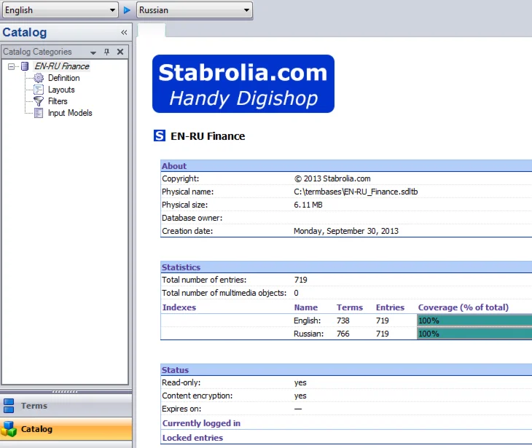The image size is (532, 448).
Task: Click the EN-RU Finance termbase database icon
Action: (25, 66)
